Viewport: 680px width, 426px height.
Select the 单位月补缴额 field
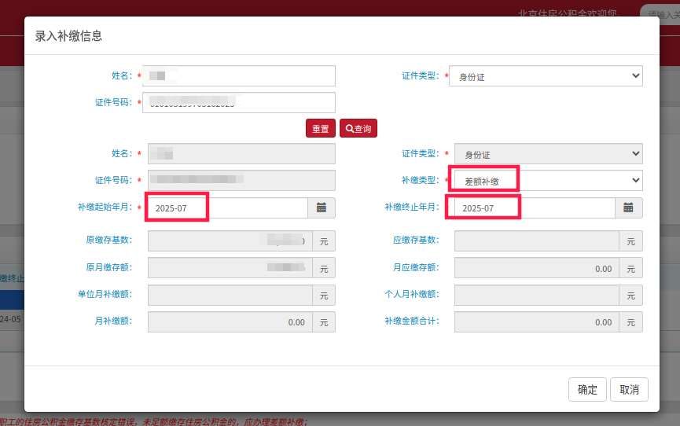(230, 295)
